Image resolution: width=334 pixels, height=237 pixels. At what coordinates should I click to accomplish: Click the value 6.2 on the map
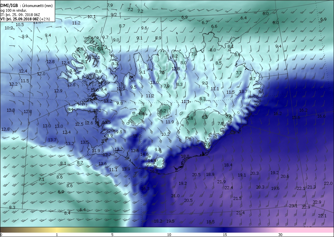[x=163, y=111]
